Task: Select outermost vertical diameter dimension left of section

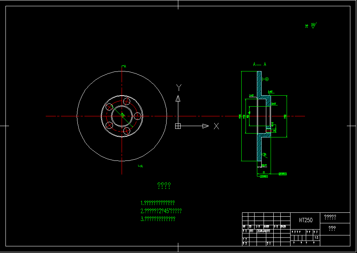Action: (241, 116)
